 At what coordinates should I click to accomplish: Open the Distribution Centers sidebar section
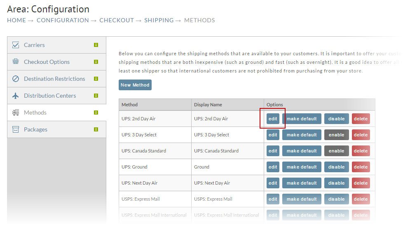pos(56,96)
